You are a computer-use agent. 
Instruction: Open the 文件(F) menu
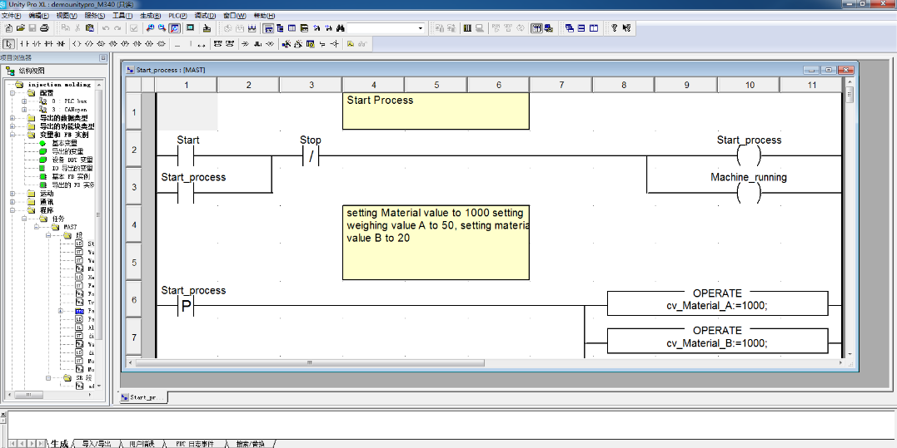click(x=11, y=16)
